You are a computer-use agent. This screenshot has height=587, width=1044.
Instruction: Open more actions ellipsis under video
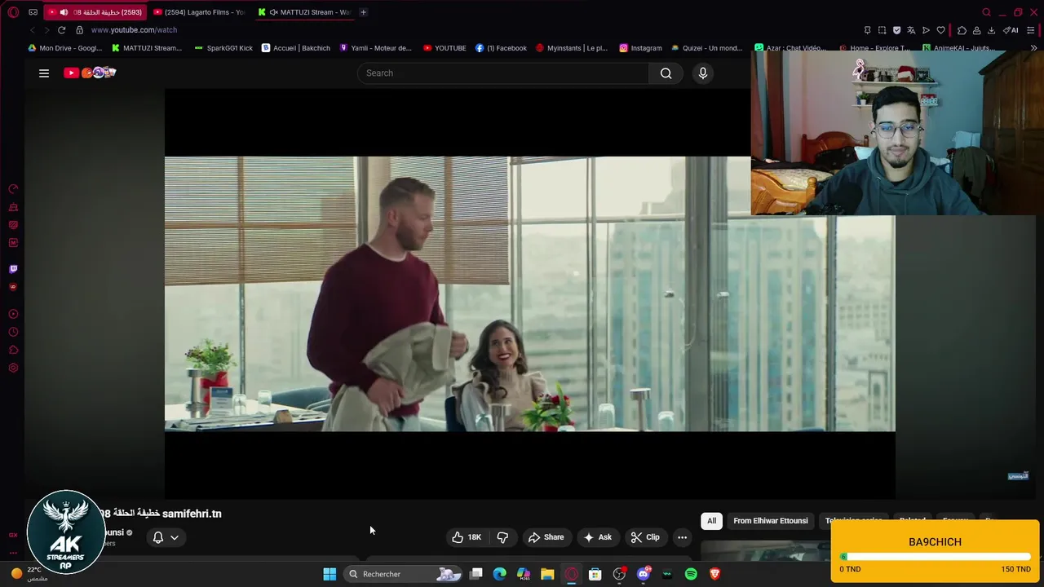coord(683,537)
